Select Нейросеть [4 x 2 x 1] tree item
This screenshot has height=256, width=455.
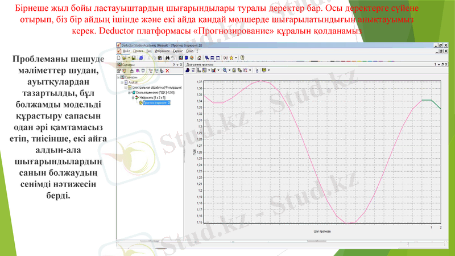point(152,97)
